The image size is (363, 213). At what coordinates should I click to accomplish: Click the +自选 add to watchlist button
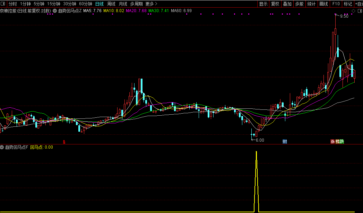pos(358,4)
